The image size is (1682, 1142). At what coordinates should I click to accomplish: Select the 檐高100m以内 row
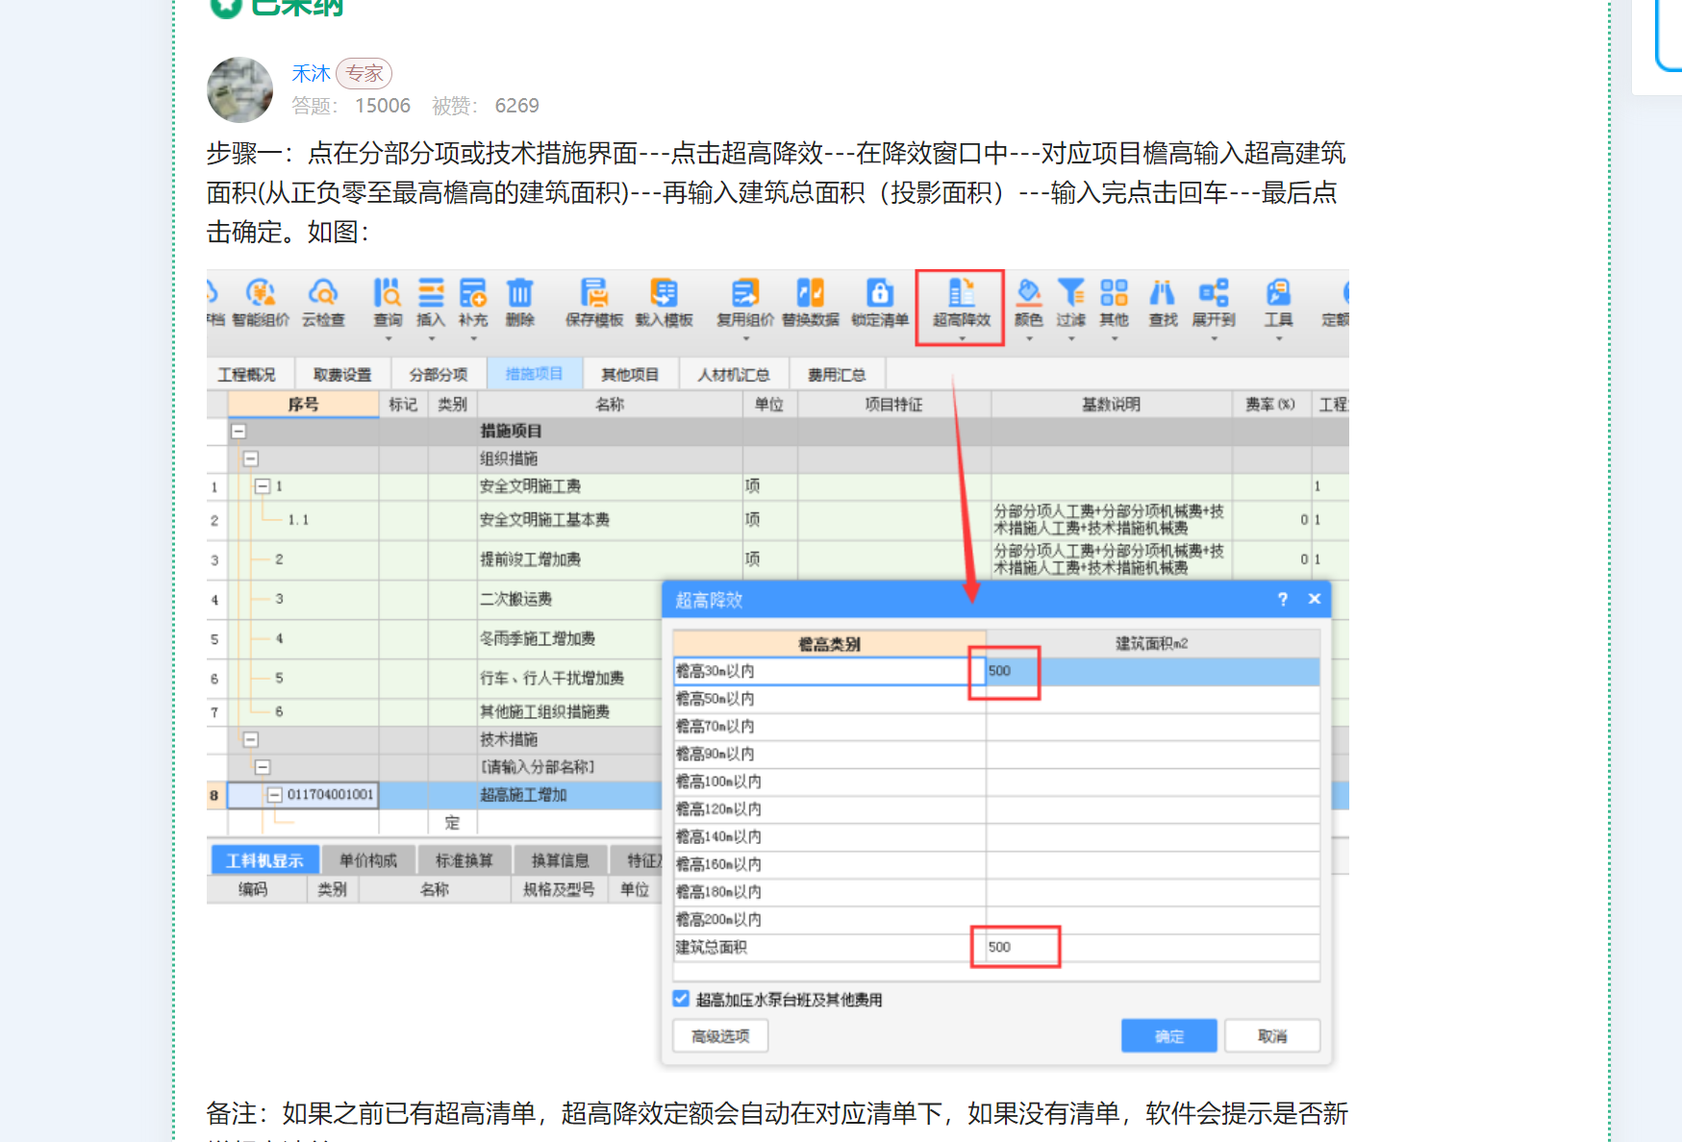tap(996, 782)
